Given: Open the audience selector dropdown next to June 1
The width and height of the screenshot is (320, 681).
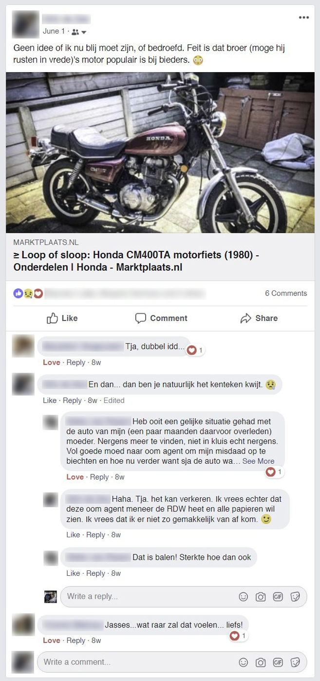Looking at the screenshot, I should point(79,32).
